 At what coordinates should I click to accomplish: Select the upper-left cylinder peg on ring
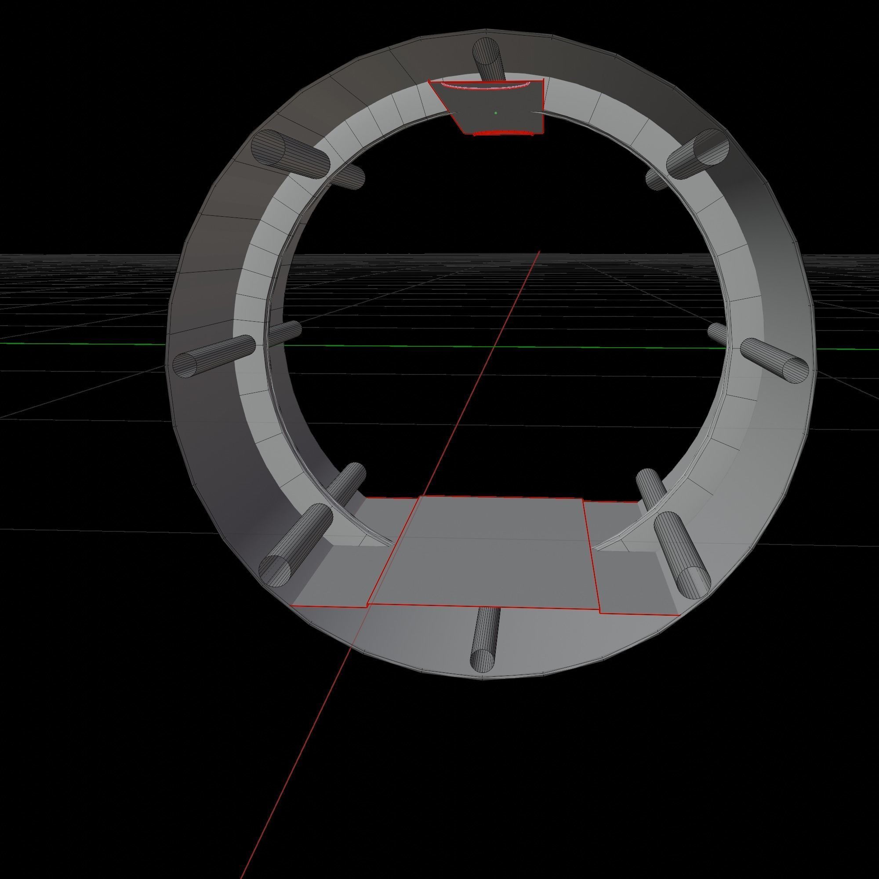click(x=290, y=155)
